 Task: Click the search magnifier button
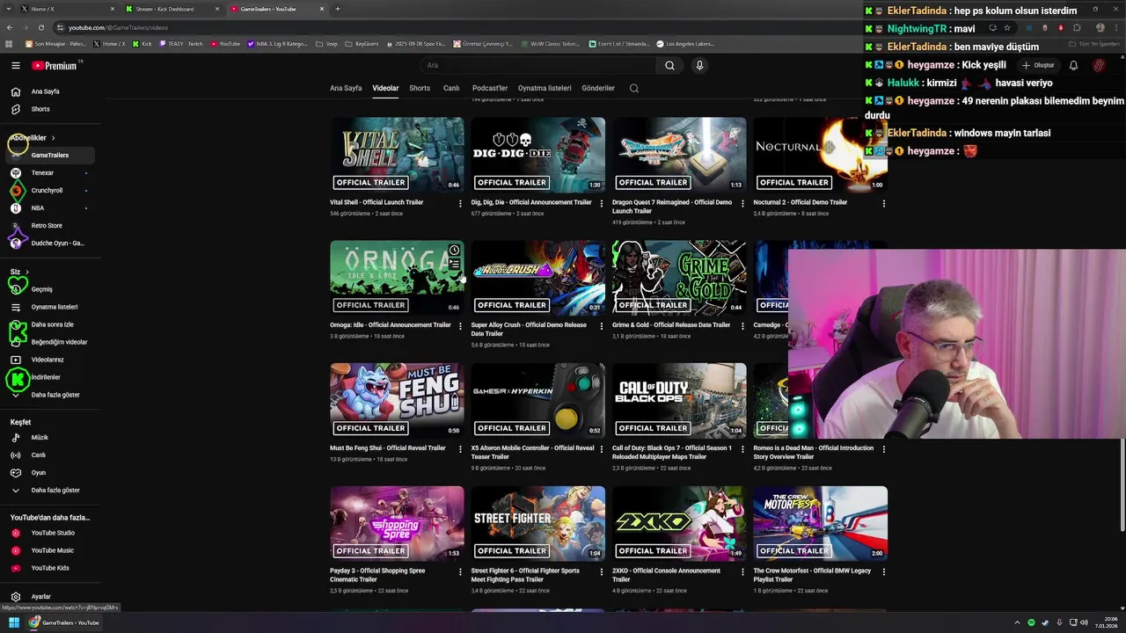(669, 65)
